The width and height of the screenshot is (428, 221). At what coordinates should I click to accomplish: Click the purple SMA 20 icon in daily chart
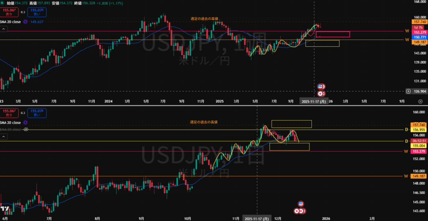pos(25,123)
